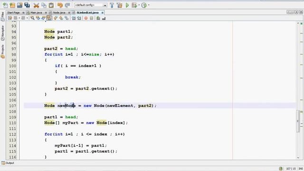Image resolution: width=304 pixels, height=171 pixels.
Task: Close the Node.java tab
Action: pyautogui.click(x=69, y=13)
